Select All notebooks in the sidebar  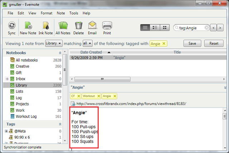(x=33, y=60)
